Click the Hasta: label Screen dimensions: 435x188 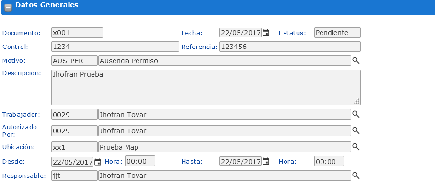192,161
